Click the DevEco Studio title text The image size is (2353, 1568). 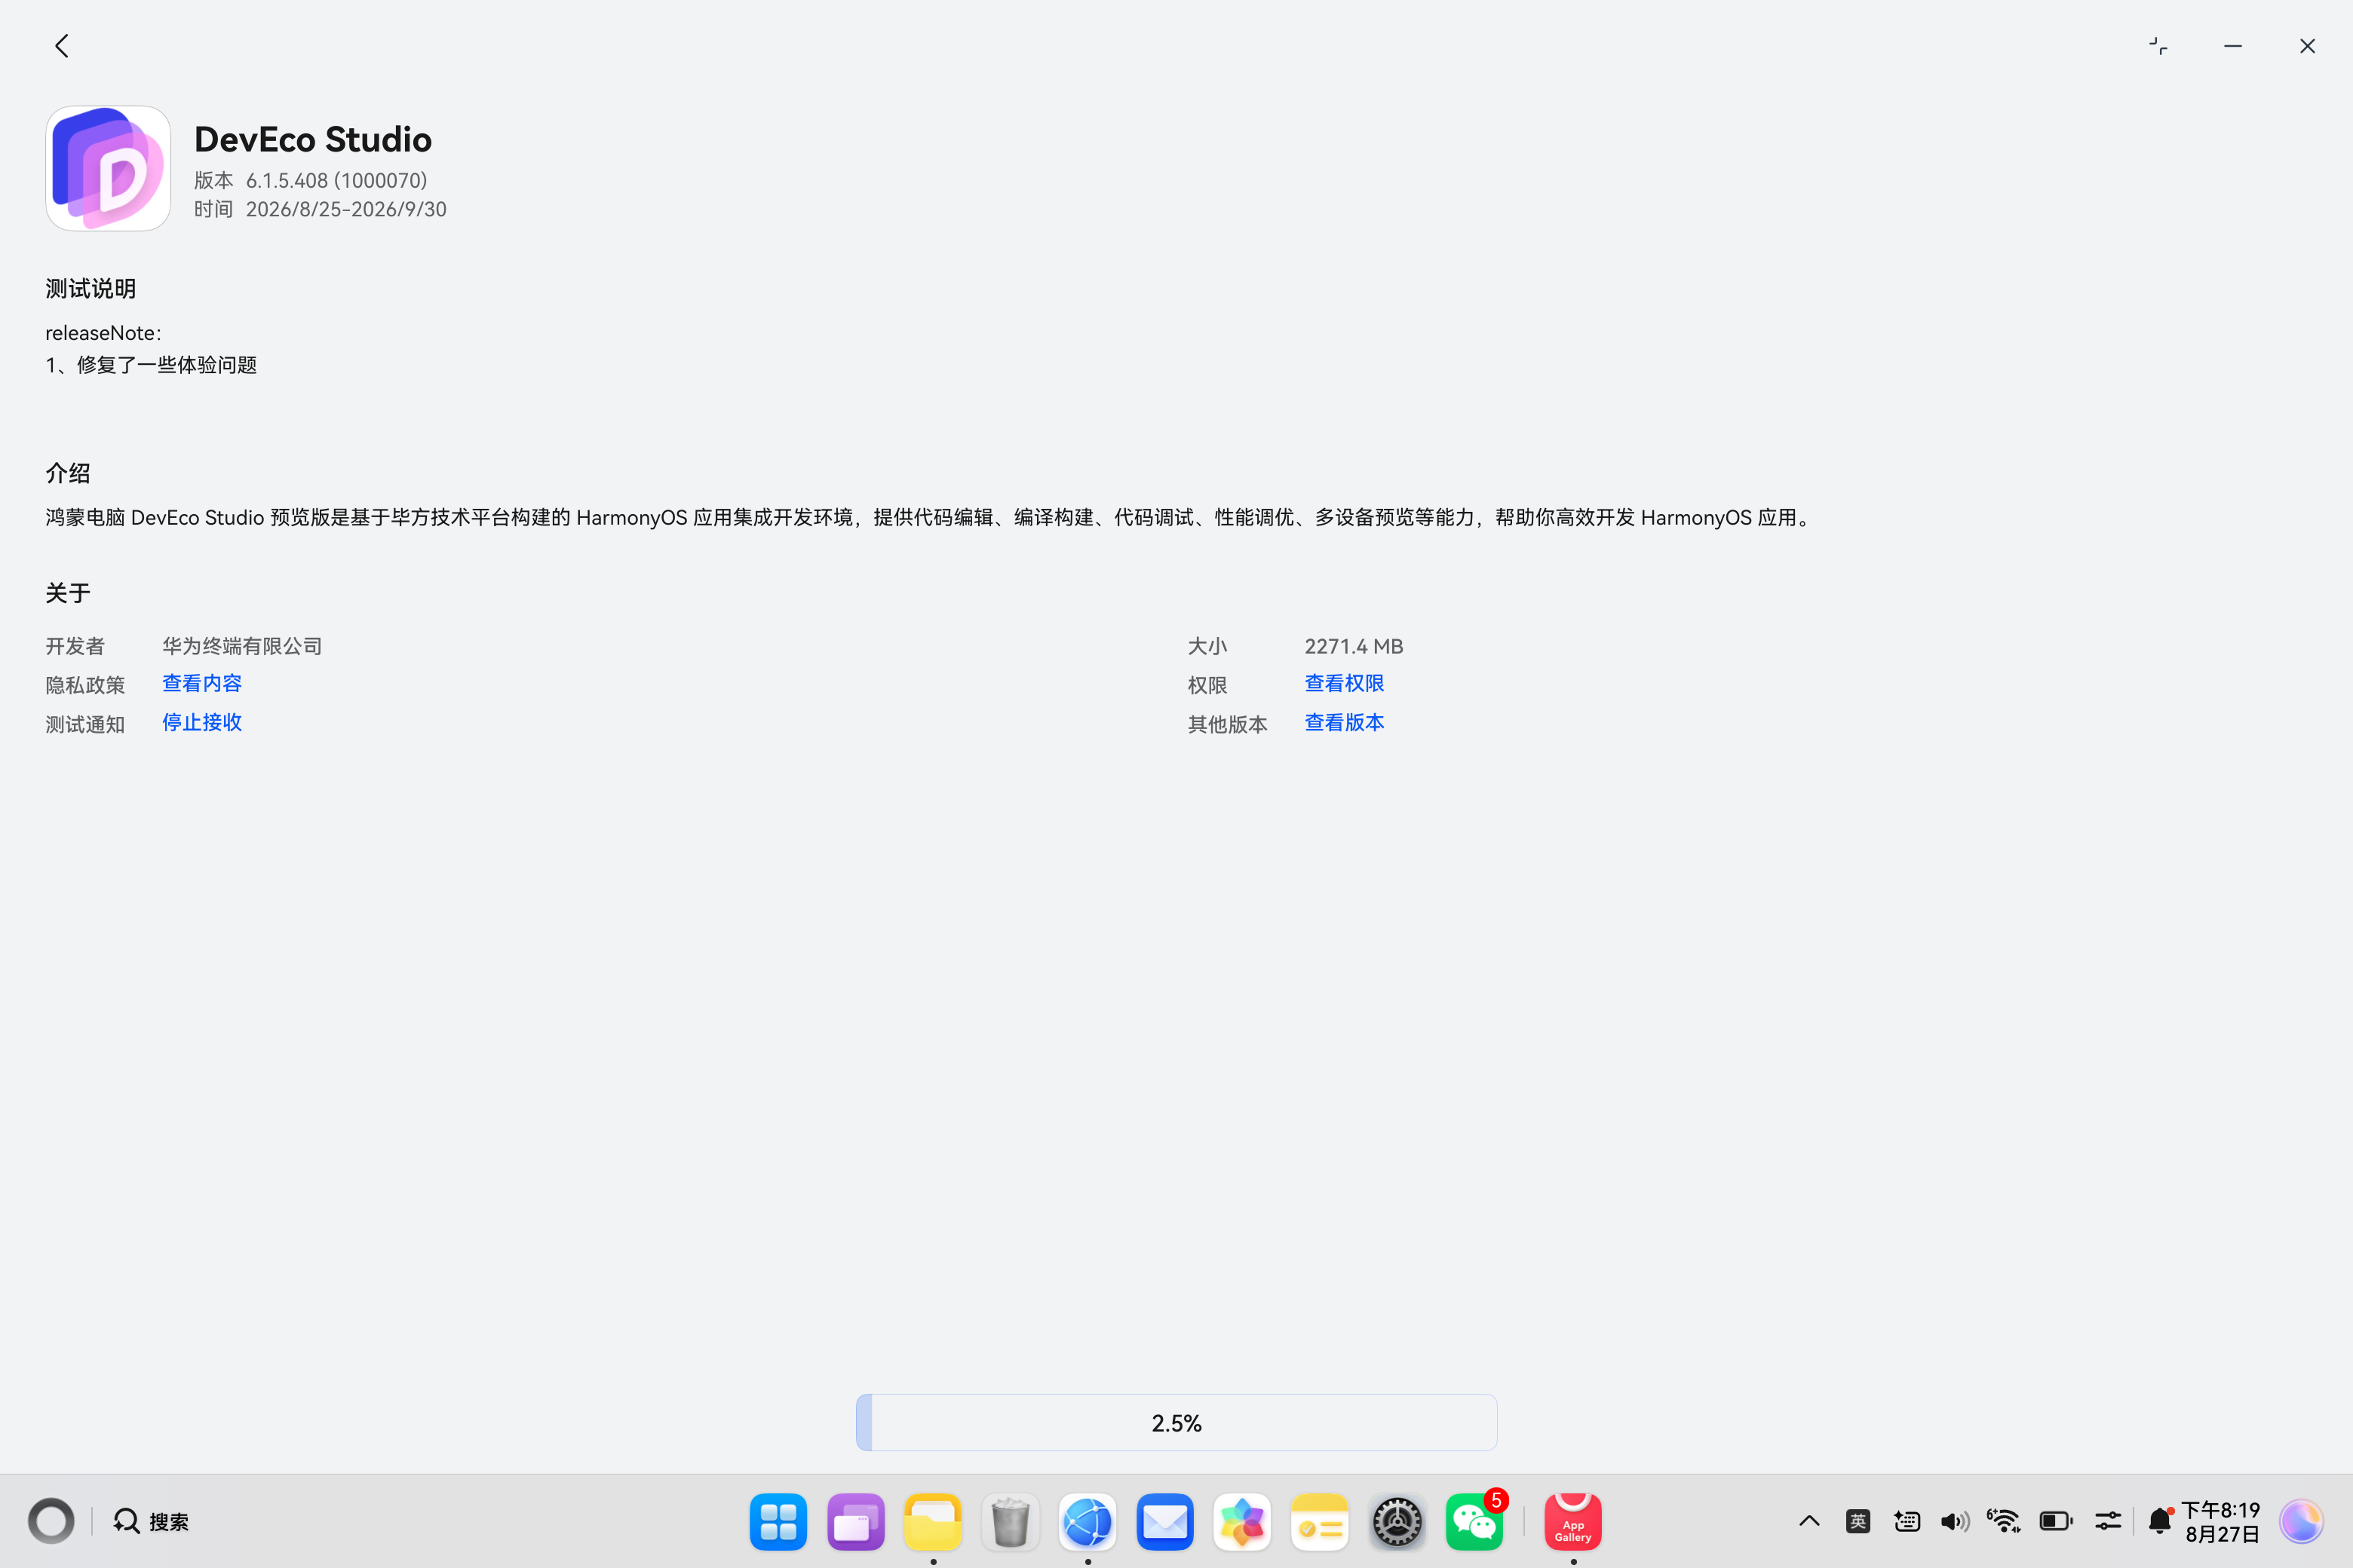click(313, 139)
